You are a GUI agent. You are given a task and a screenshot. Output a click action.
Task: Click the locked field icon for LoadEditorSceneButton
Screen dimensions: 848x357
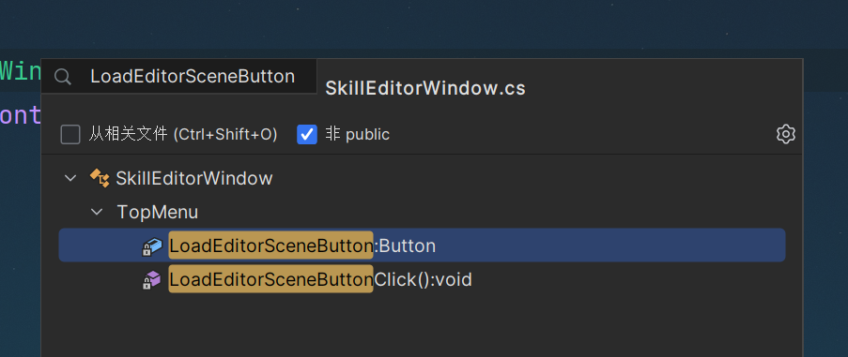(152, 246)
